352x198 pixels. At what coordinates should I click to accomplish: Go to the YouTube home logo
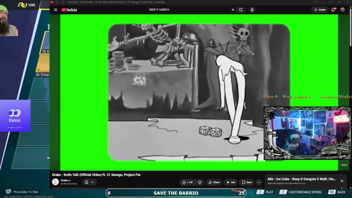click(x=69, y=10)
